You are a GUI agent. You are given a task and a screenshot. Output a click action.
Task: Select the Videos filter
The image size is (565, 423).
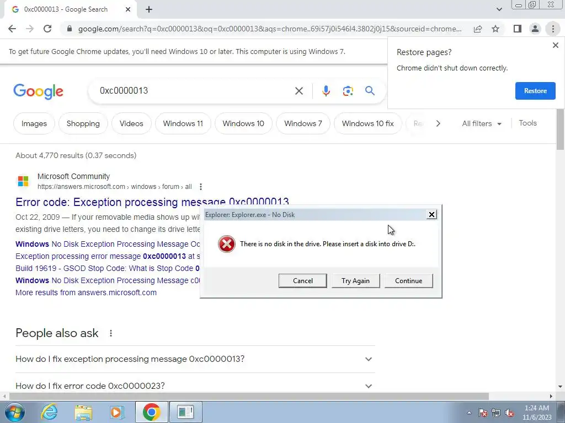click(131, 123)
